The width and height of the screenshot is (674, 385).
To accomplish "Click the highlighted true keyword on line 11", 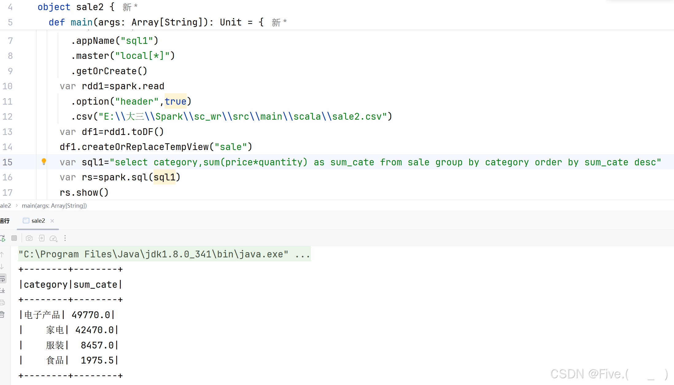I will [x=176, y=102].
